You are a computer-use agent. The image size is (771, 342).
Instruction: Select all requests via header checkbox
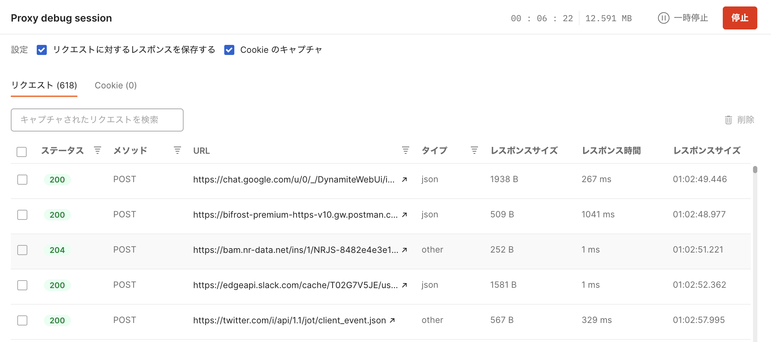[22, 152]
